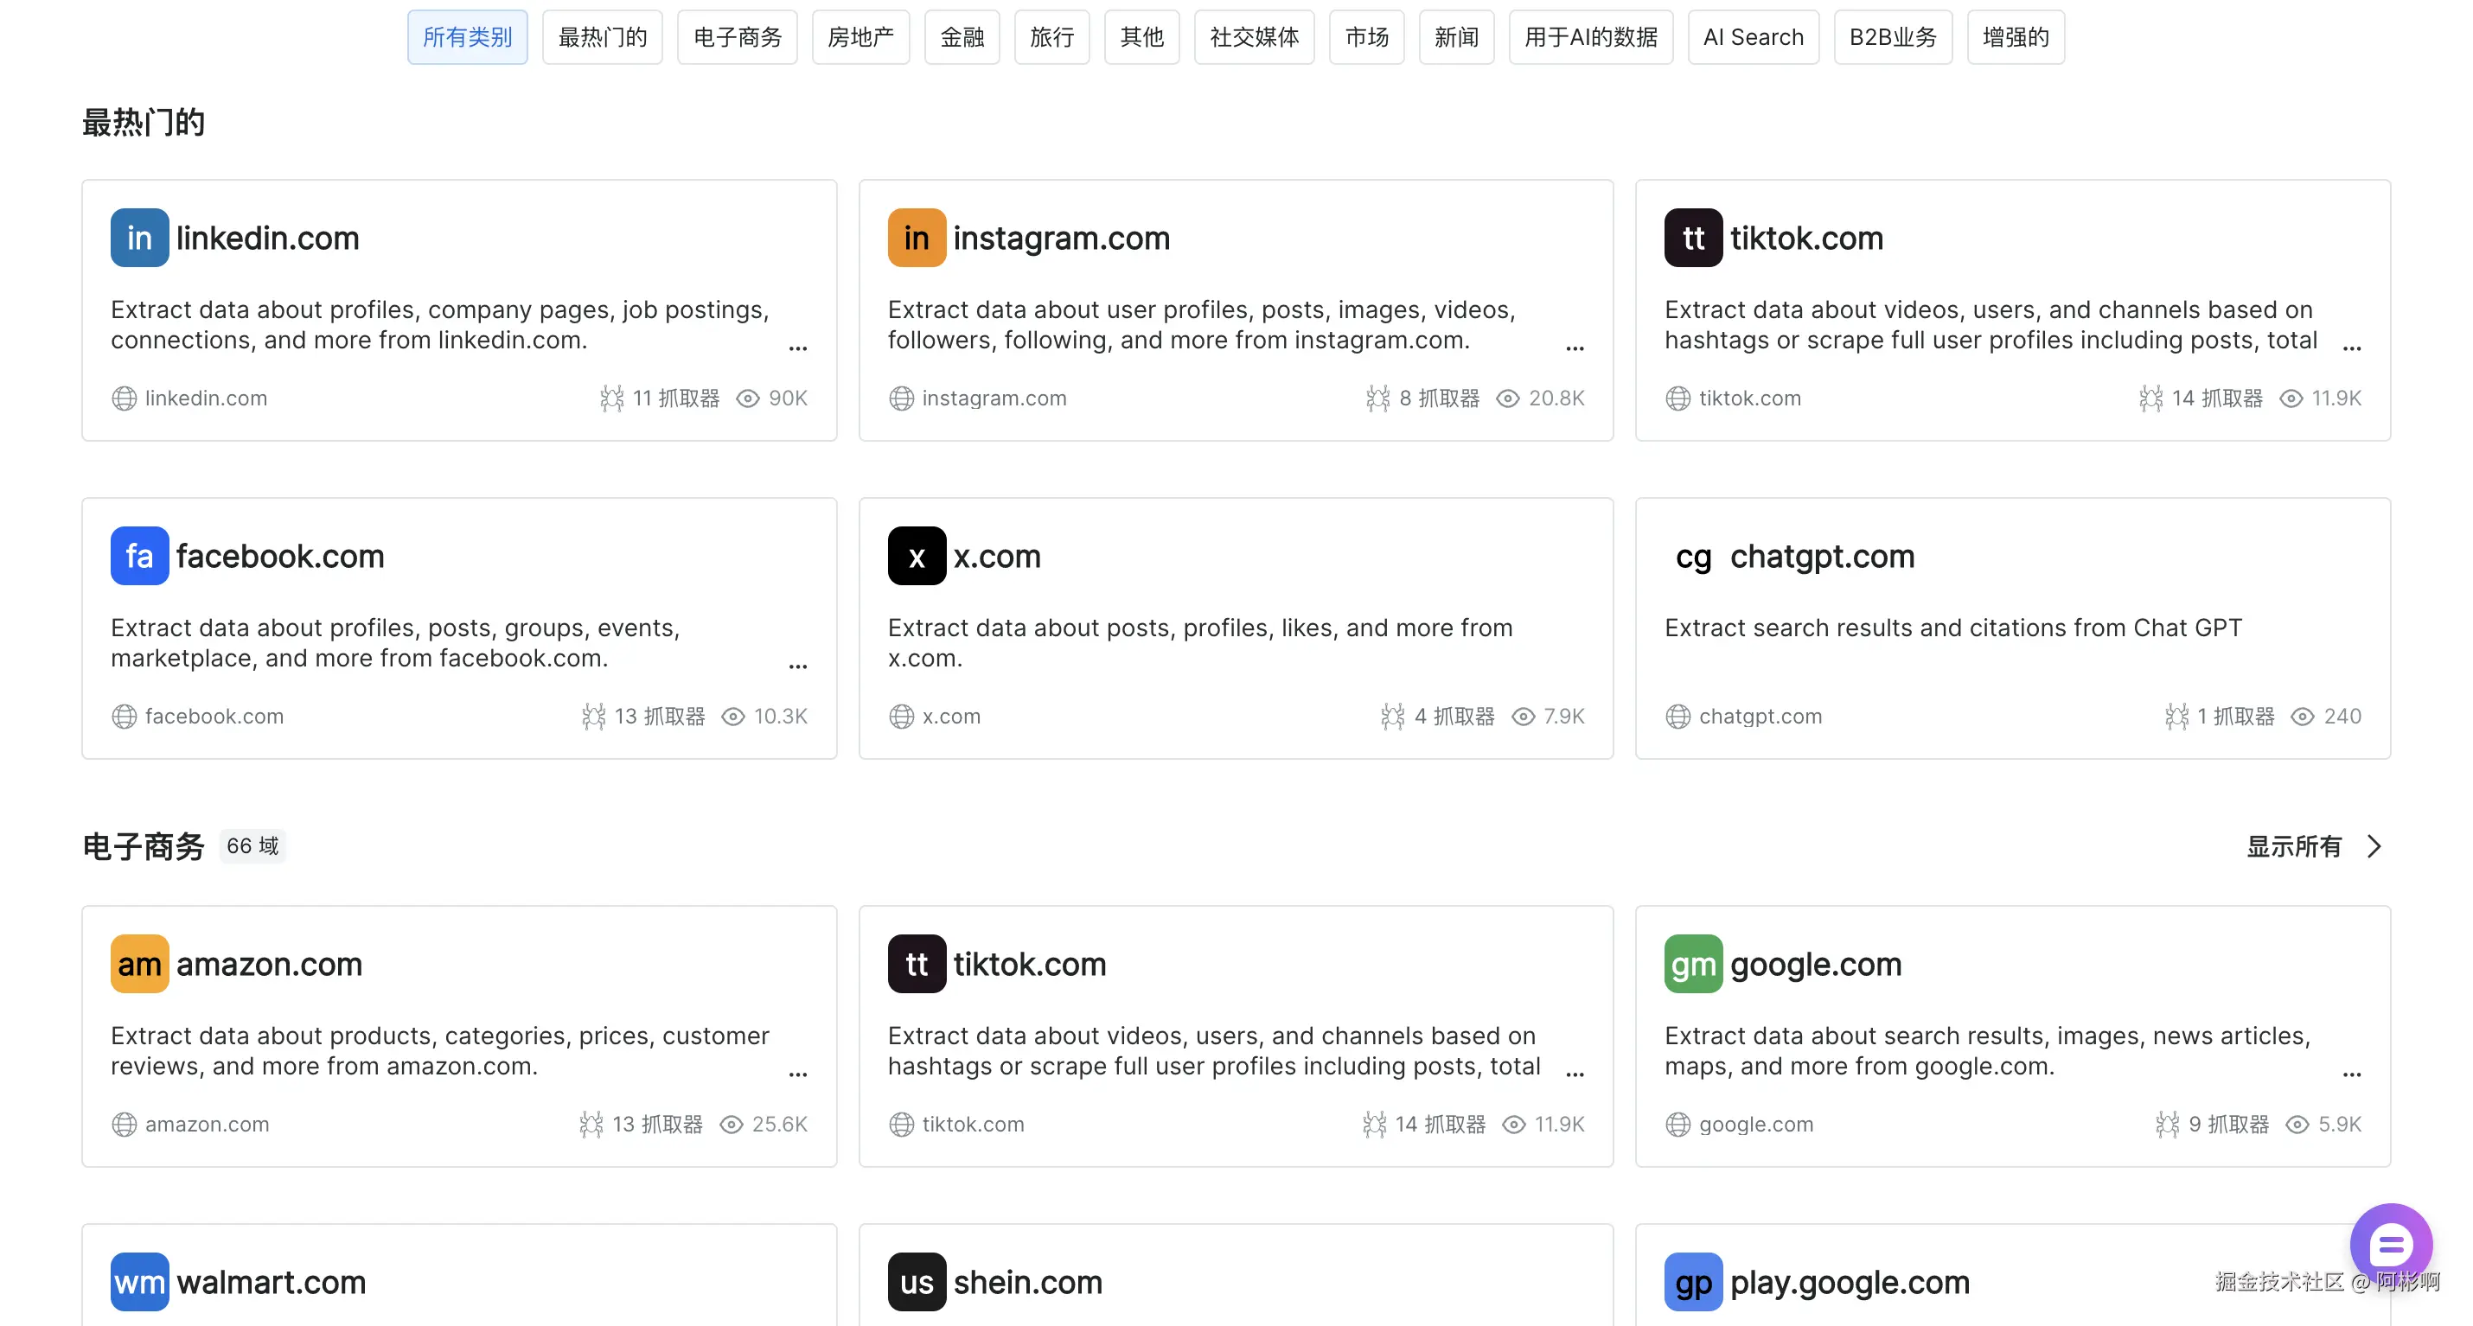The width and height of the screenshot is (2473, 1326).
Task: Expand the facebook.com description ellipsis
Action: tap(798, 666)
